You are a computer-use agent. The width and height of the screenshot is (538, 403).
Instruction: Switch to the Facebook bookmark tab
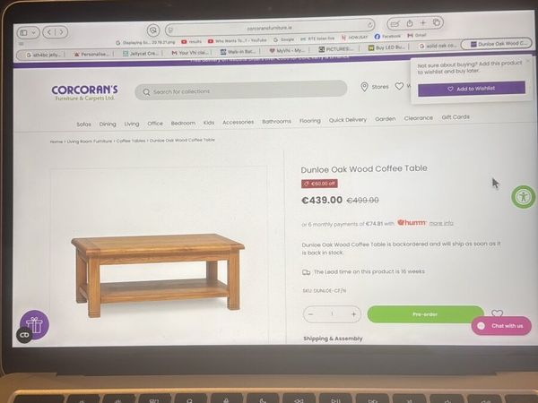point(387,36)
